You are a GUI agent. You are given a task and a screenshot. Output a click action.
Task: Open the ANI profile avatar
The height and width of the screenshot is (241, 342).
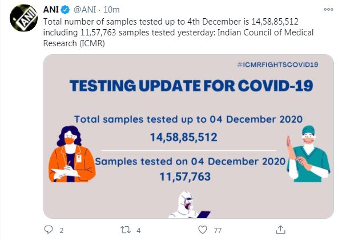pyautogui.click(x=23, y=18)
